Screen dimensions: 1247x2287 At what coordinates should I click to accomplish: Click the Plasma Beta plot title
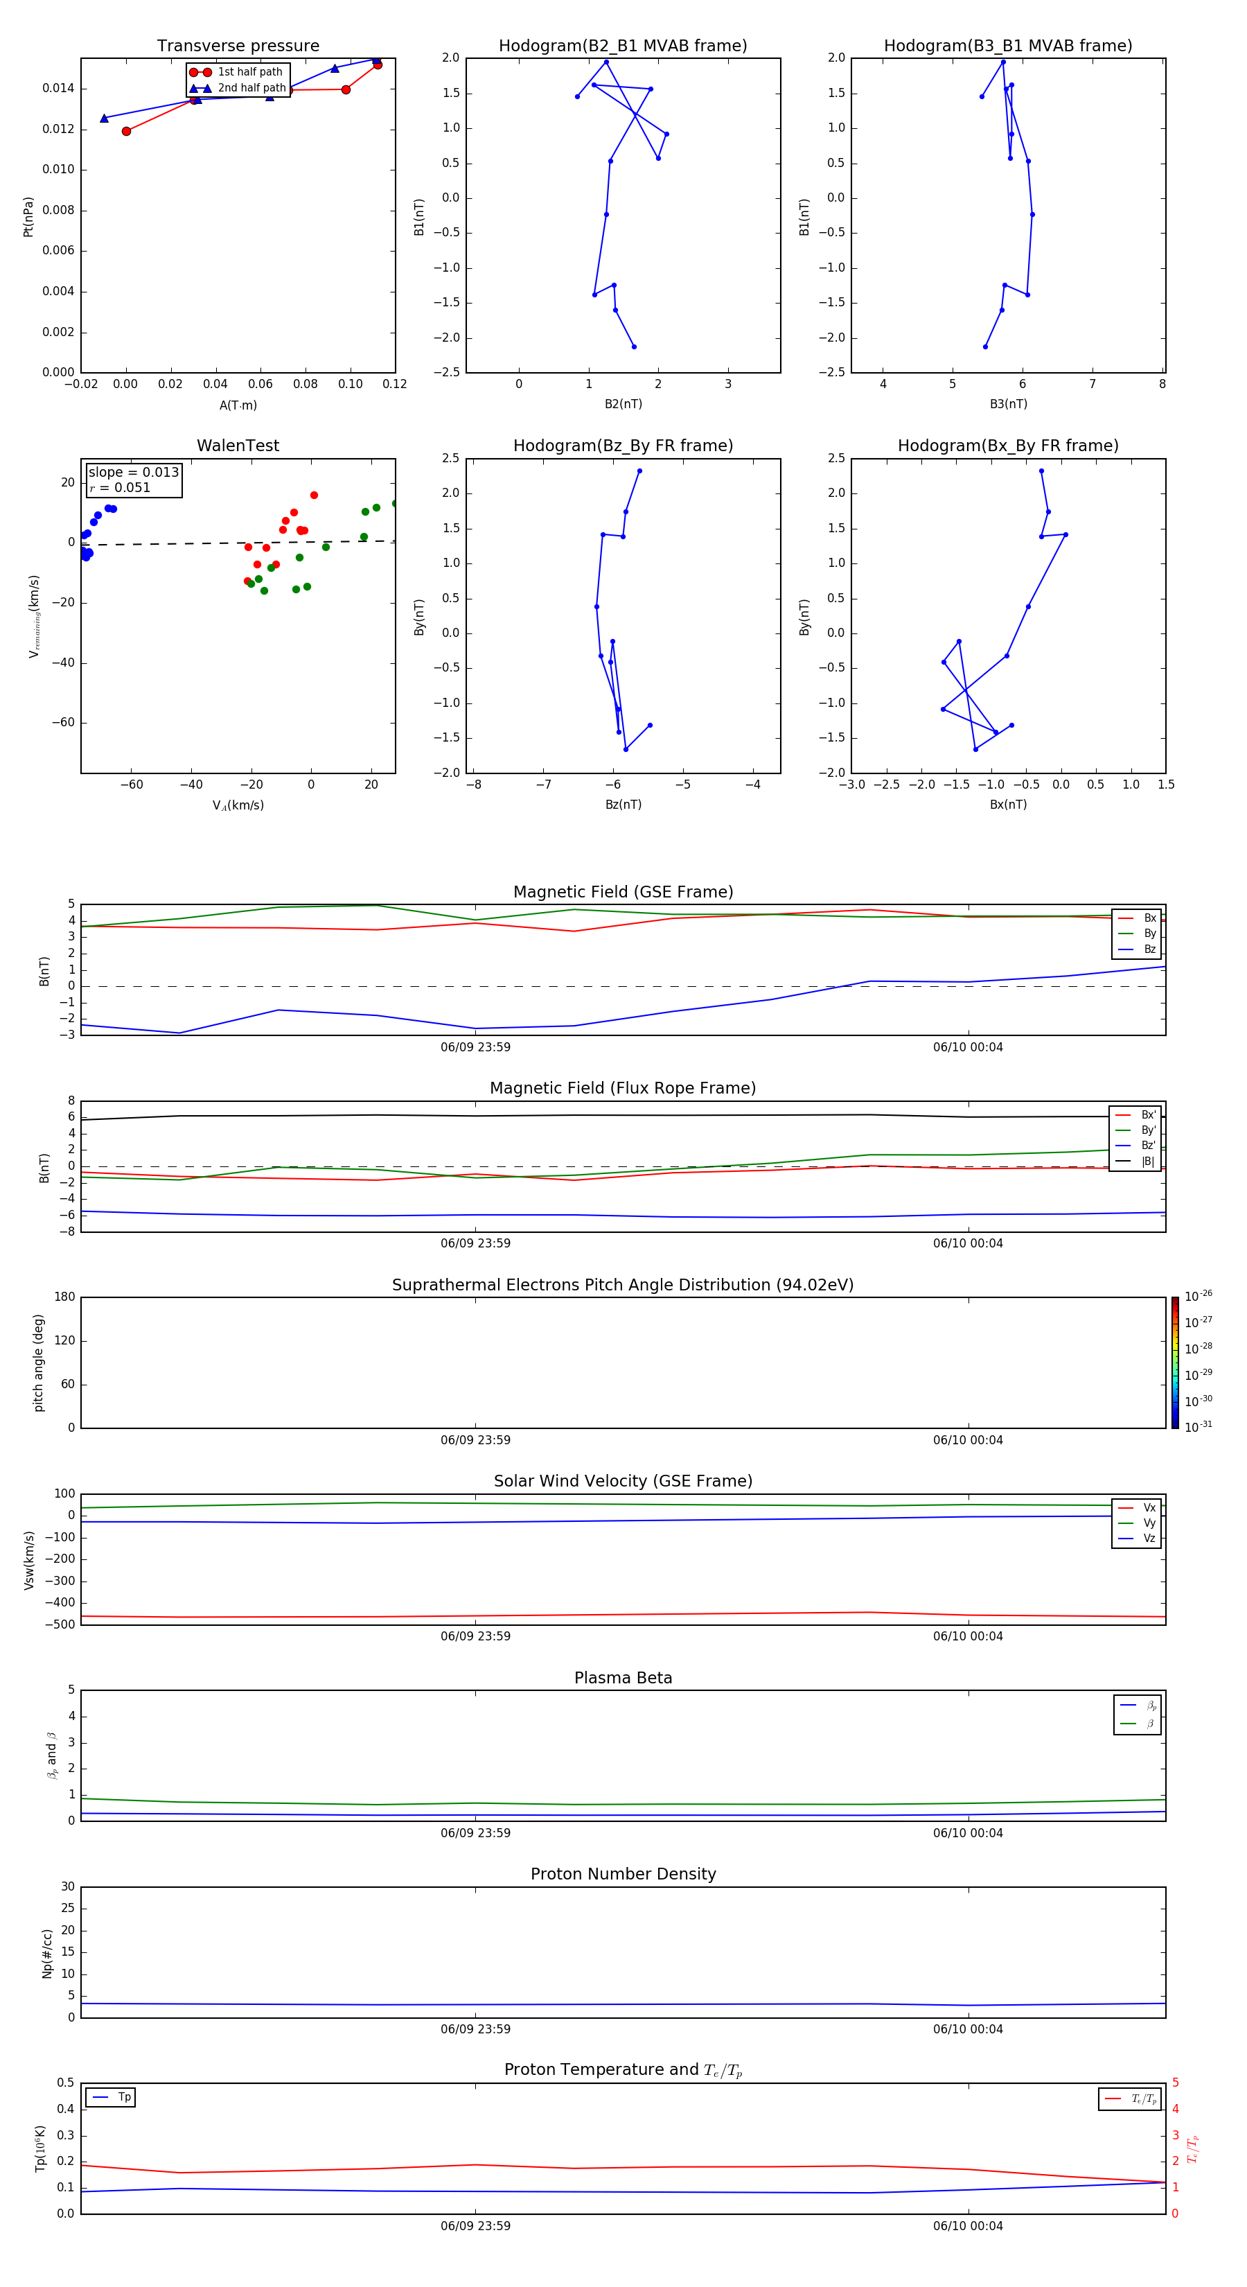[x=622, y=1678]
